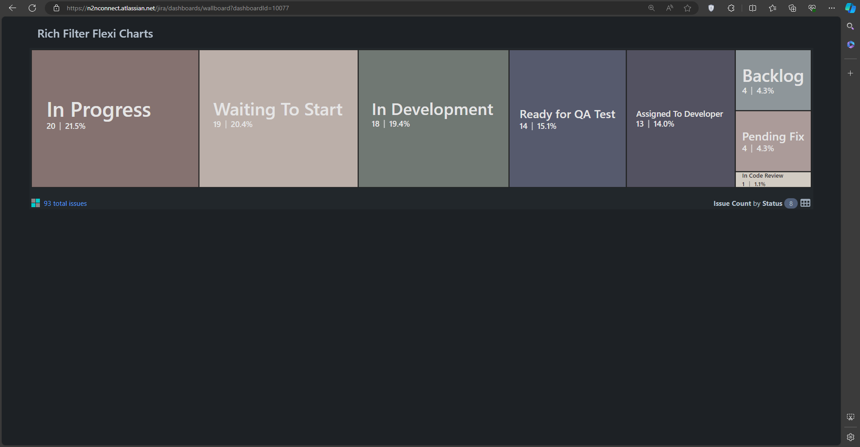
Task: Click the Issue Count metric label
Action: pos(732,203)
